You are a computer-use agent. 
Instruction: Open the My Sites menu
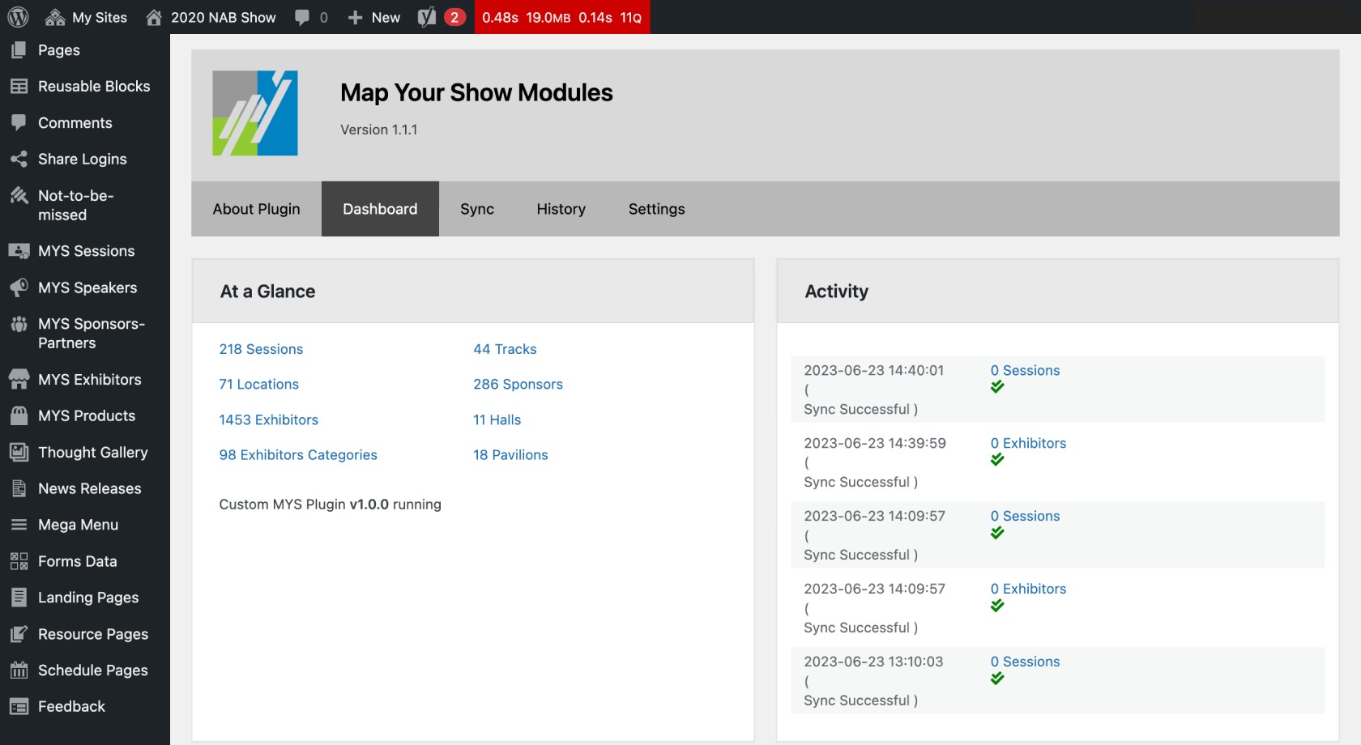coord(87,17)
